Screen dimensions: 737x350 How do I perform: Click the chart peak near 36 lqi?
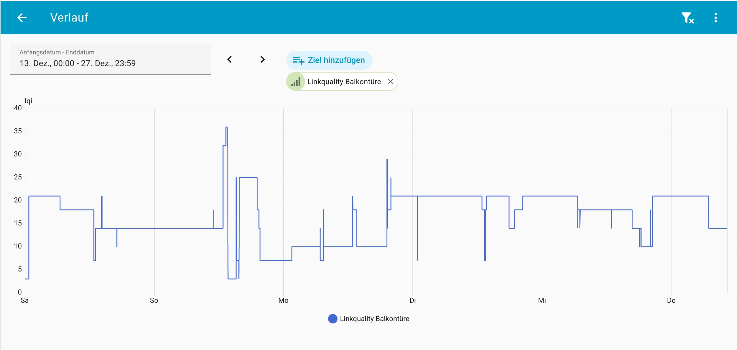[226, 127]
